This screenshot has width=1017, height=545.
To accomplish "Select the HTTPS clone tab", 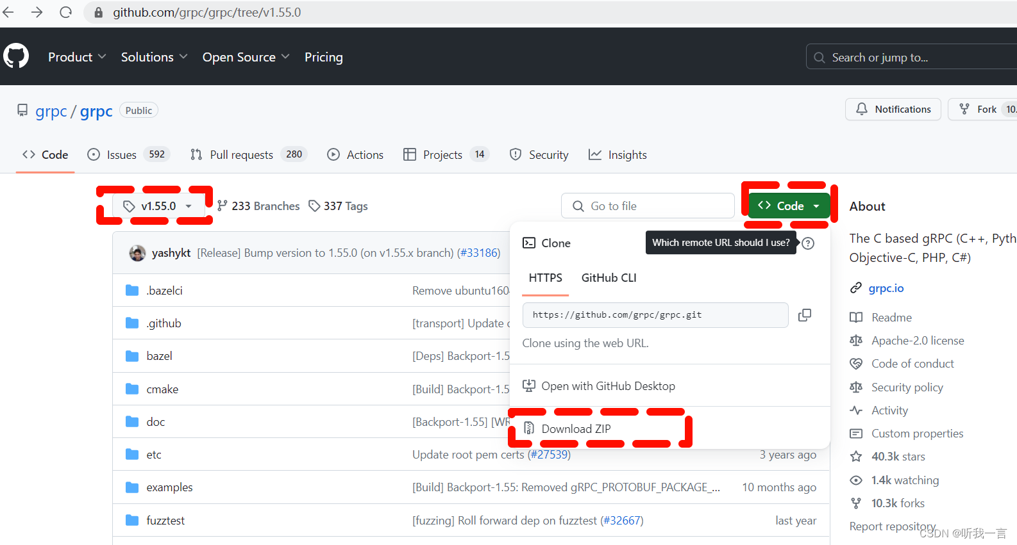I will tap(546, 278).
